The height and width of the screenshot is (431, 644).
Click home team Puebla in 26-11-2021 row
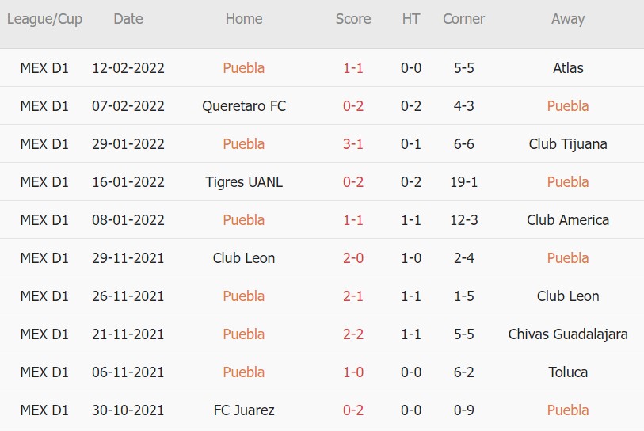(x=243, y=296)
